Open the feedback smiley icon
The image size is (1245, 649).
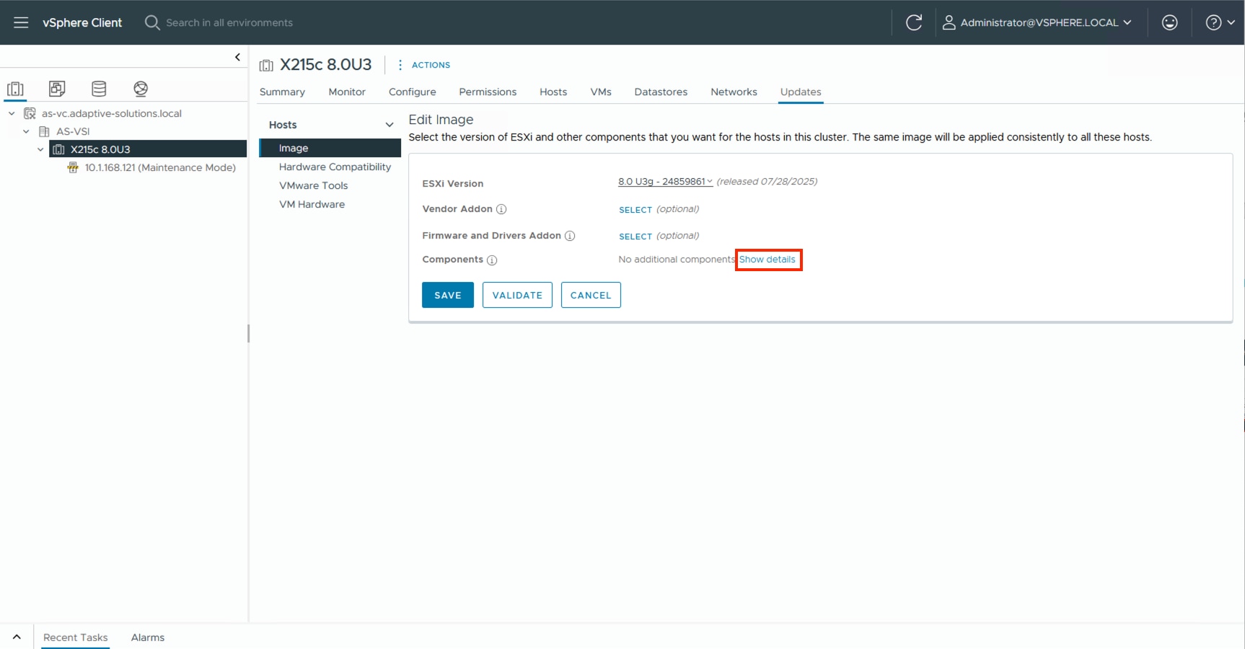(x=1169, y=22)
